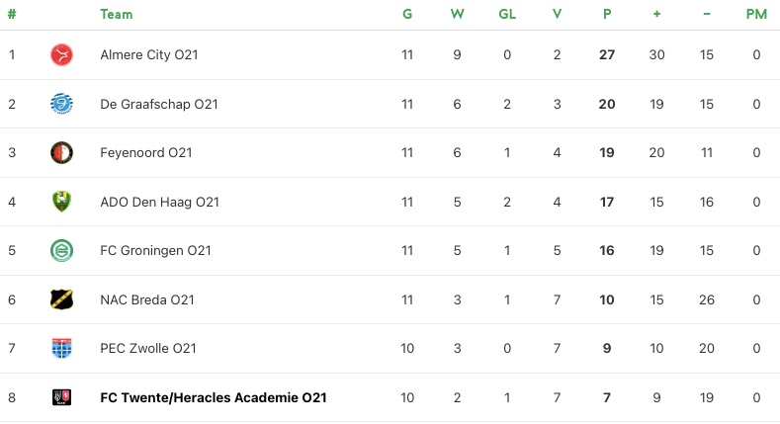780x424 pixels.
Task: Click the W wins column header
Action: click(x=457, y=15)
